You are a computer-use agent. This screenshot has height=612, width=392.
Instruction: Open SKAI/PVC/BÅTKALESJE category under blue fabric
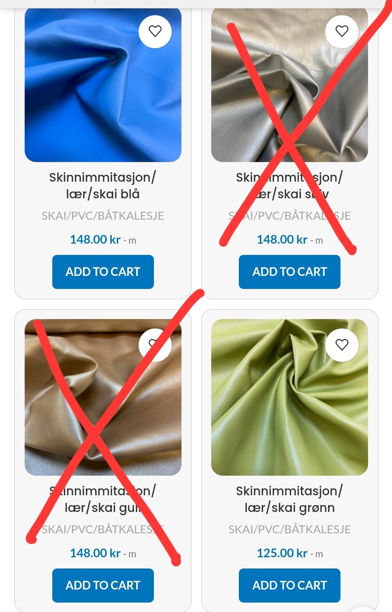(103, 216)
